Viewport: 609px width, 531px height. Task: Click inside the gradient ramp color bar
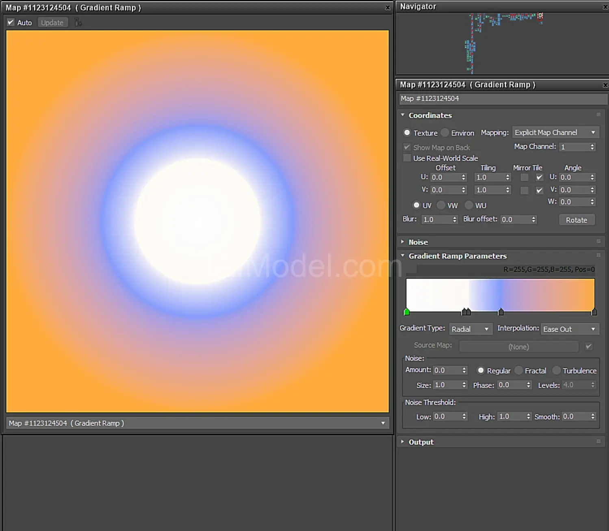tap(500, 295)
